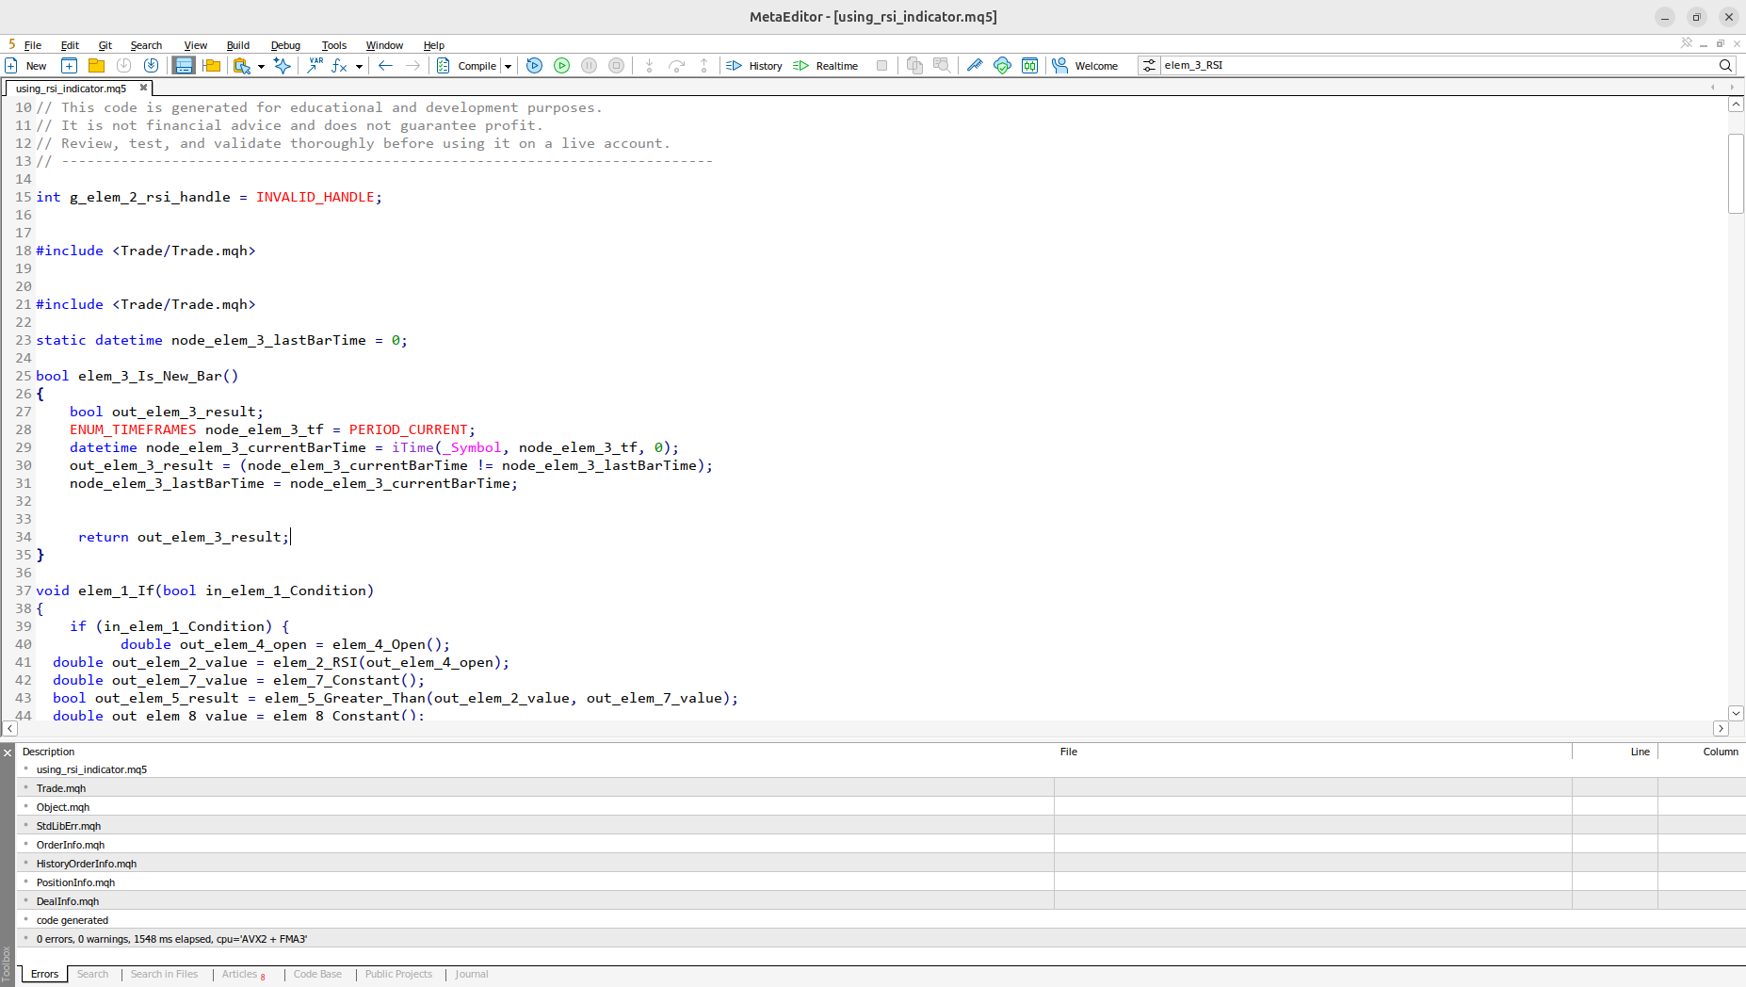Click the compare files icon

coord(914,65)
